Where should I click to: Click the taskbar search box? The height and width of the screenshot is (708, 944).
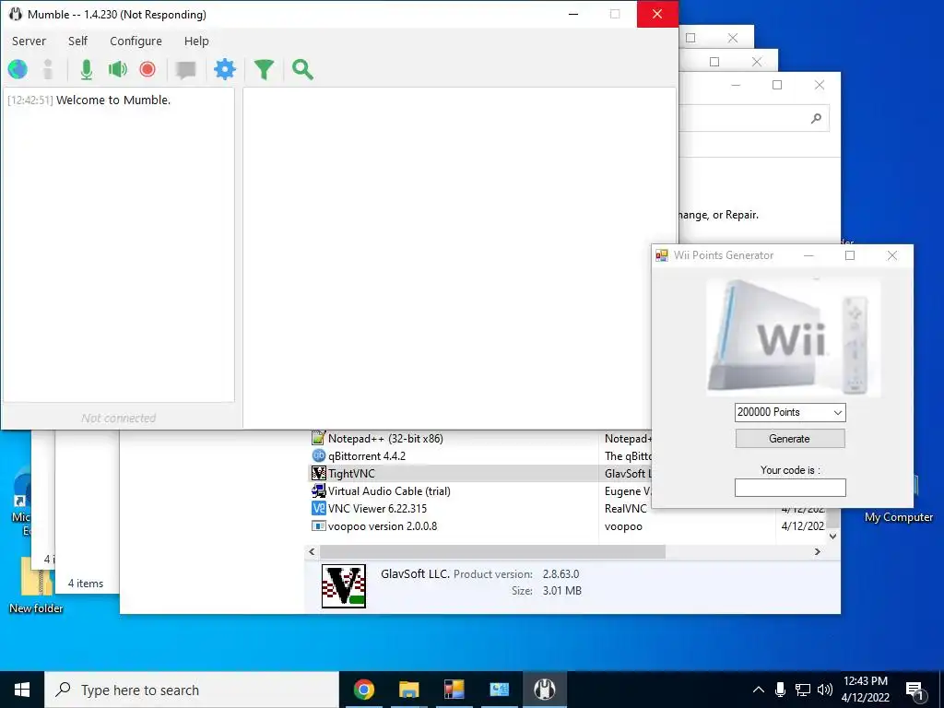click(x=192, y=690)
